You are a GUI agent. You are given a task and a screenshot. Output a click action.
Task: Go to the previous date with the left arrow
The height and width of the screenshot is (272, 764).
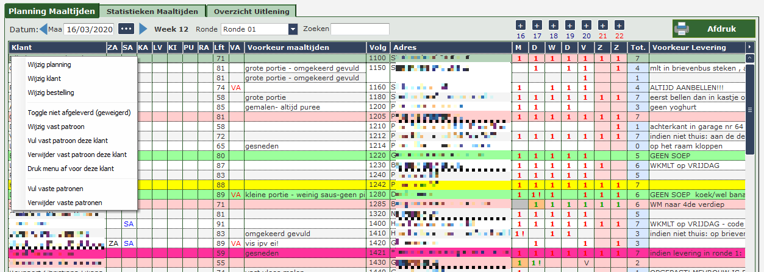(43, 29)
